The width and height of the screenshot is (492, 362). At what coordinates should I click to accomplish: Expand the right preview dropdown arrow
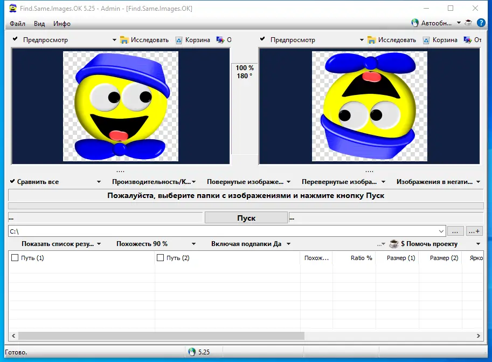pyautogui.click(x=362, y=40)
